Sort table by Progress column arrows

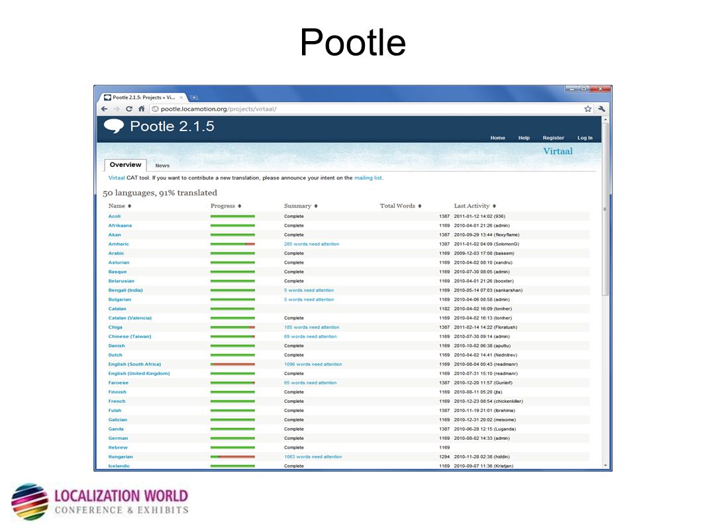click(240, 206)
